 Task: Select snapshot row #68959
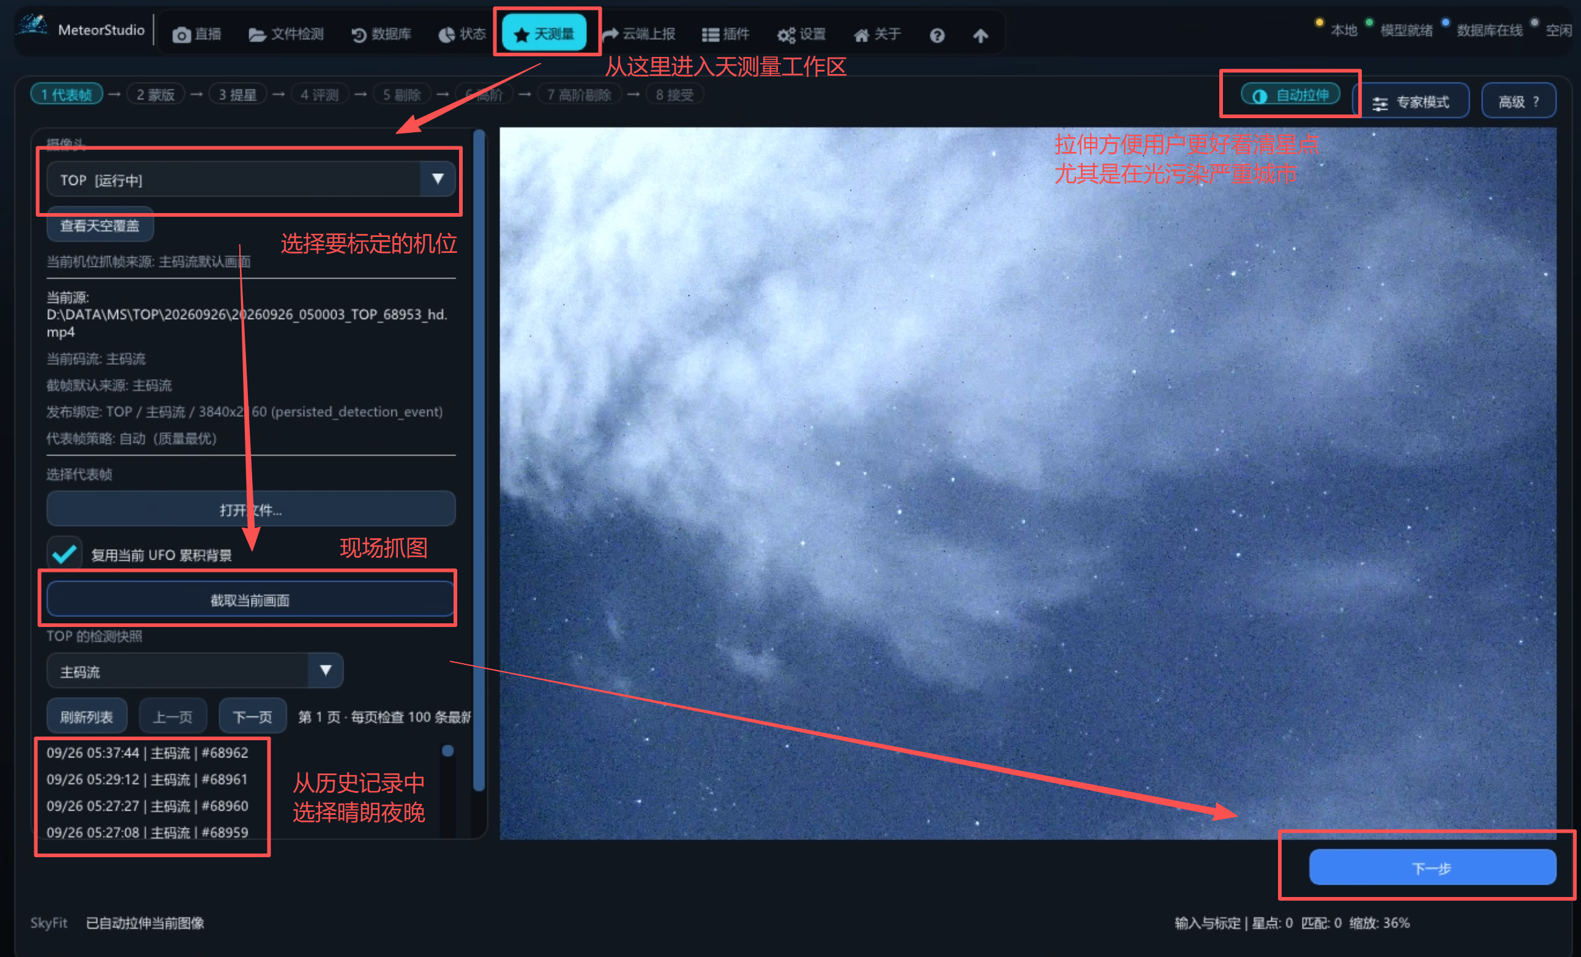148,833
